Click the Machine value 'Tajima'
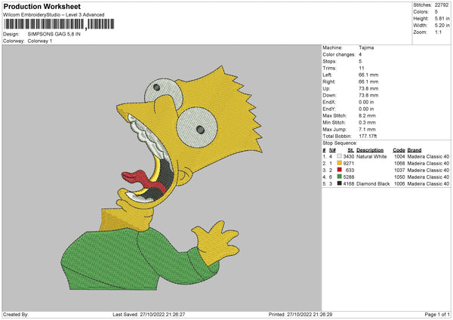Image resolution: width=453 pixels, height=320 pixels. pyautogui.click(x=366, y=48)
